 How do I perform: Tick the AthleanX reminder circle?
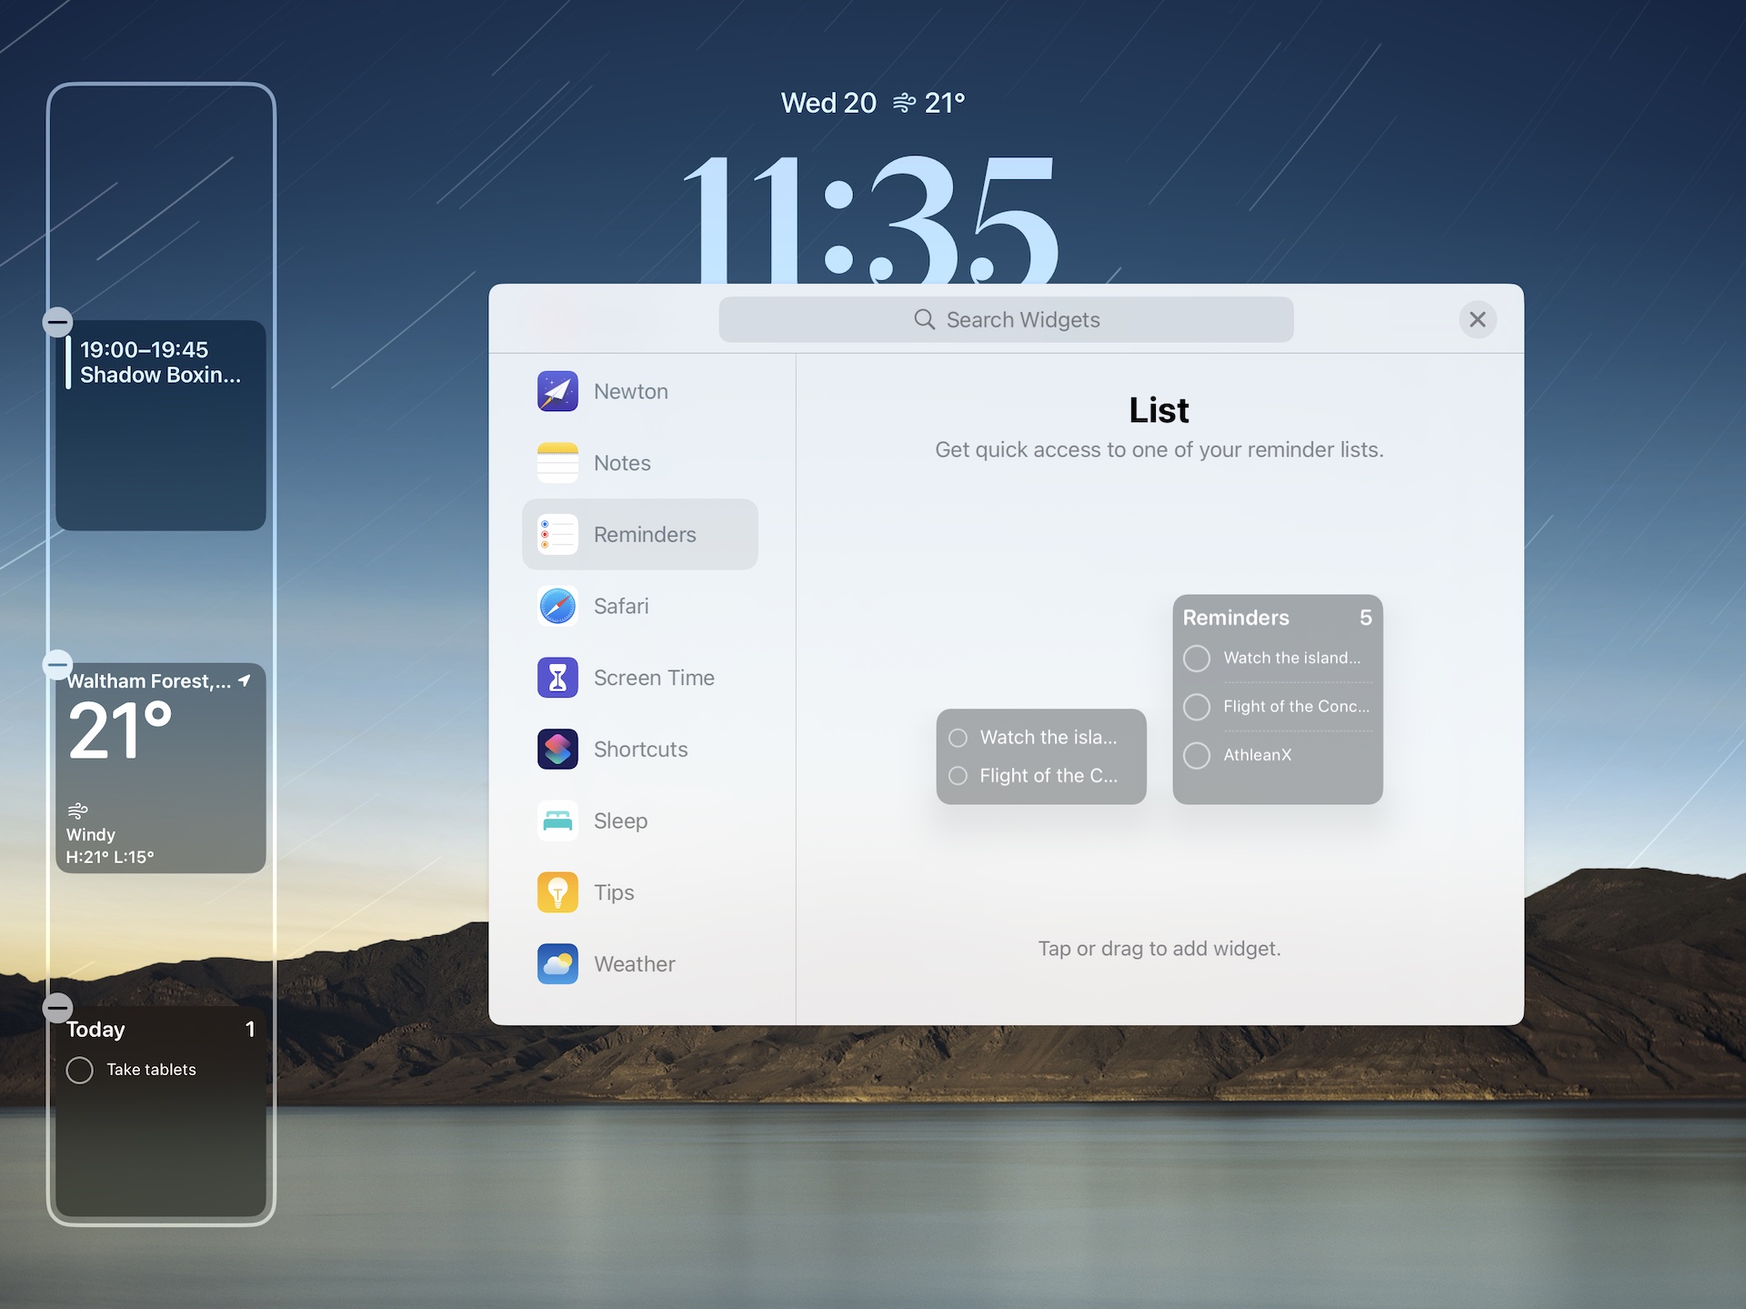(1197, 755)
